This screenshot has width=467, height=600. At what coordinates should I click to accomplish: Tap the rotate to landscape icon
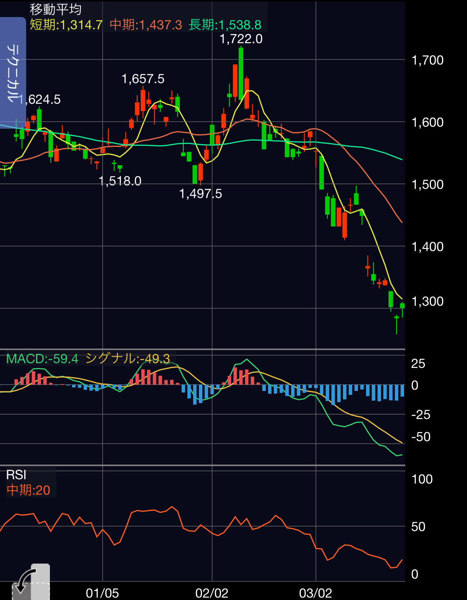click(31, 581)
